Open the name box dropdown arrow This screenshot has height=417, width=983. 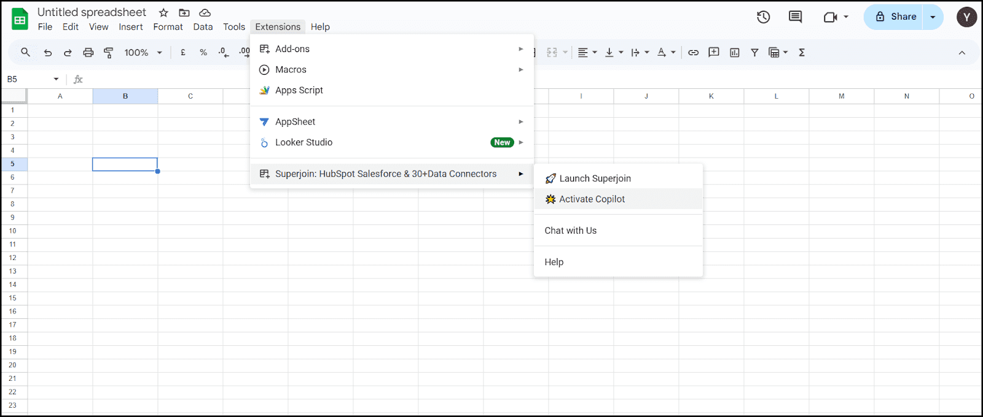(x=56, y=79)
